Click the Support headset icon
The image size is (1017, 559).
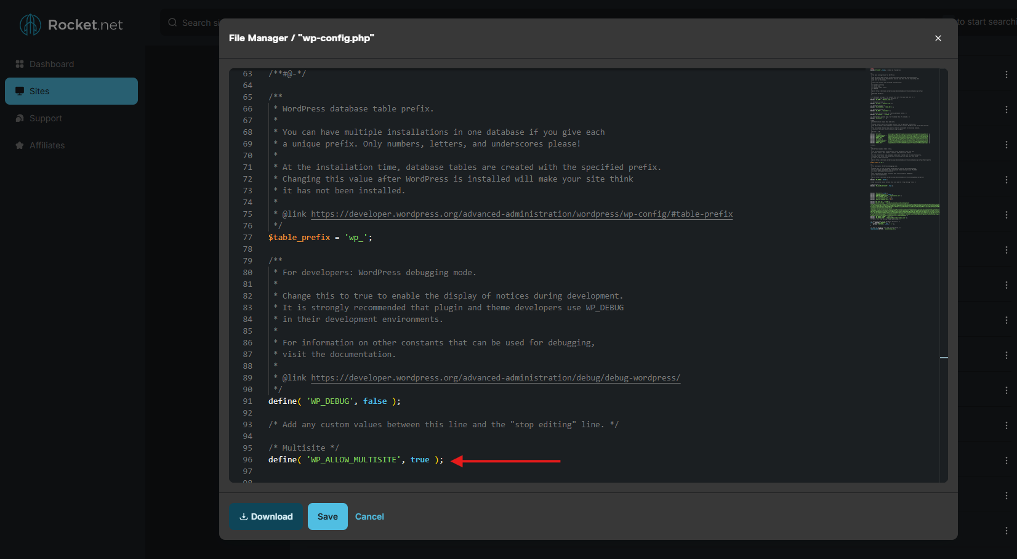tap(20, 118)
